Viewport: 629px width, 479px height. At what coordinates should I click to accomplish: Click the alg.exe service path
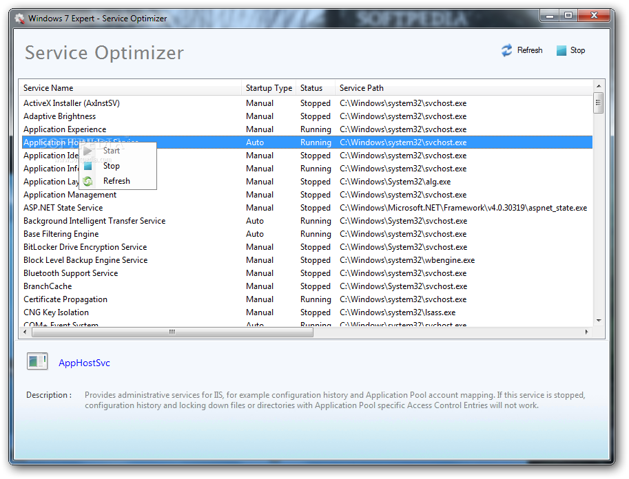point(395,182)
